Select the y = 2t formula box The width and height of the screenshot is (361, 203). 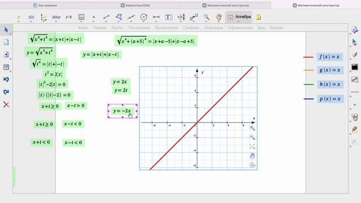(x=121, y=90)
